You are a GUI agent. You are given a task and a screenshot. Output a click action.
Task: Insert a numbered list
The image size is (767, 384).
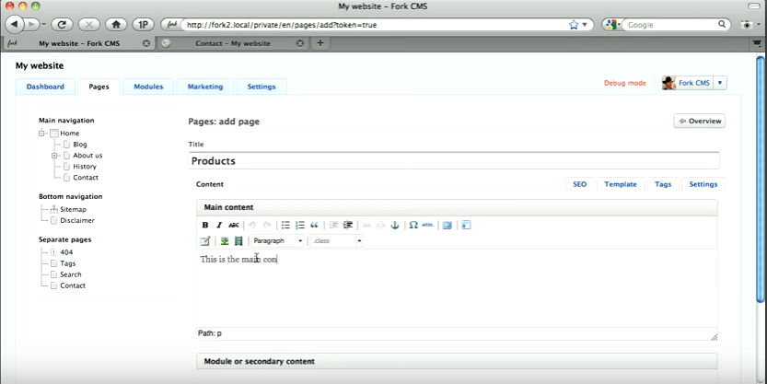coord(300,226)
